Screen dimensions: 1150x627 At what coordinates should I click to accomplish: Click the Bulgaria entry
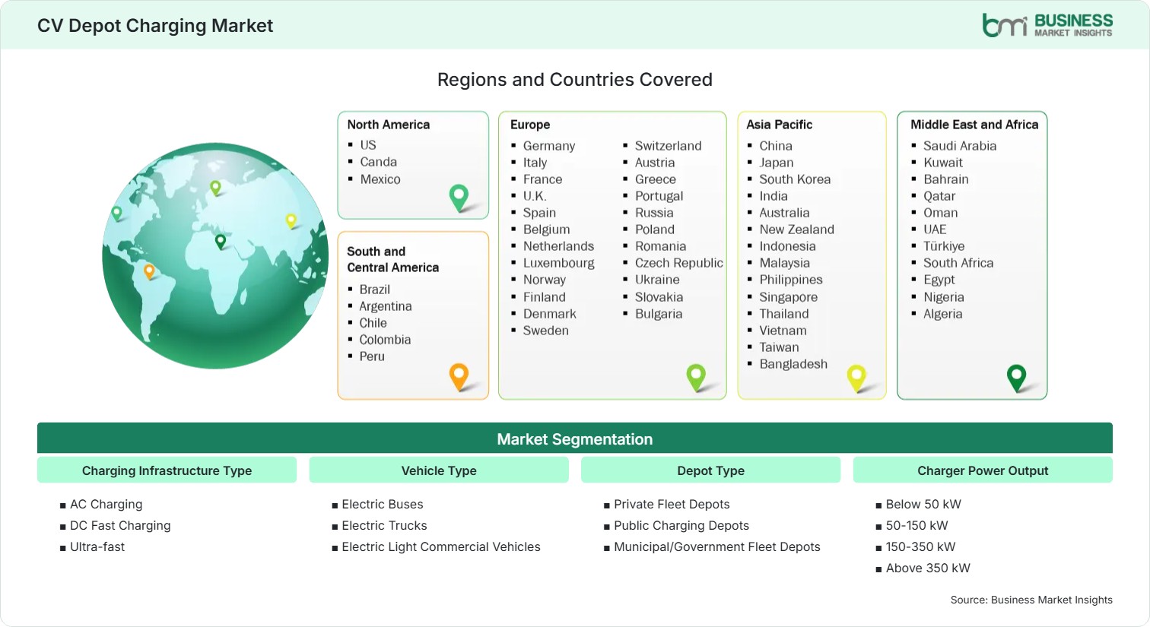coord(659,314)
